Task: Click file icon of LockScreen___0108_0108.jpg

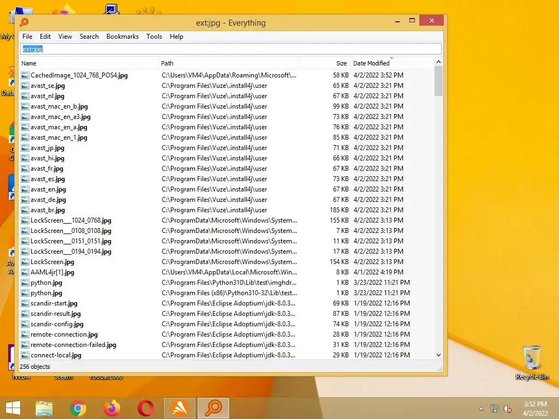Action: [x=25, y=231]
